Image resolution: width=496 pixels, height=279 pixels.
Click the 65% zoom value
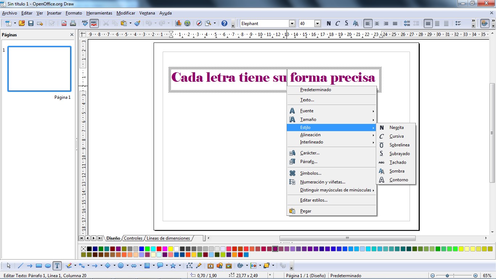[x=487, y=276]
